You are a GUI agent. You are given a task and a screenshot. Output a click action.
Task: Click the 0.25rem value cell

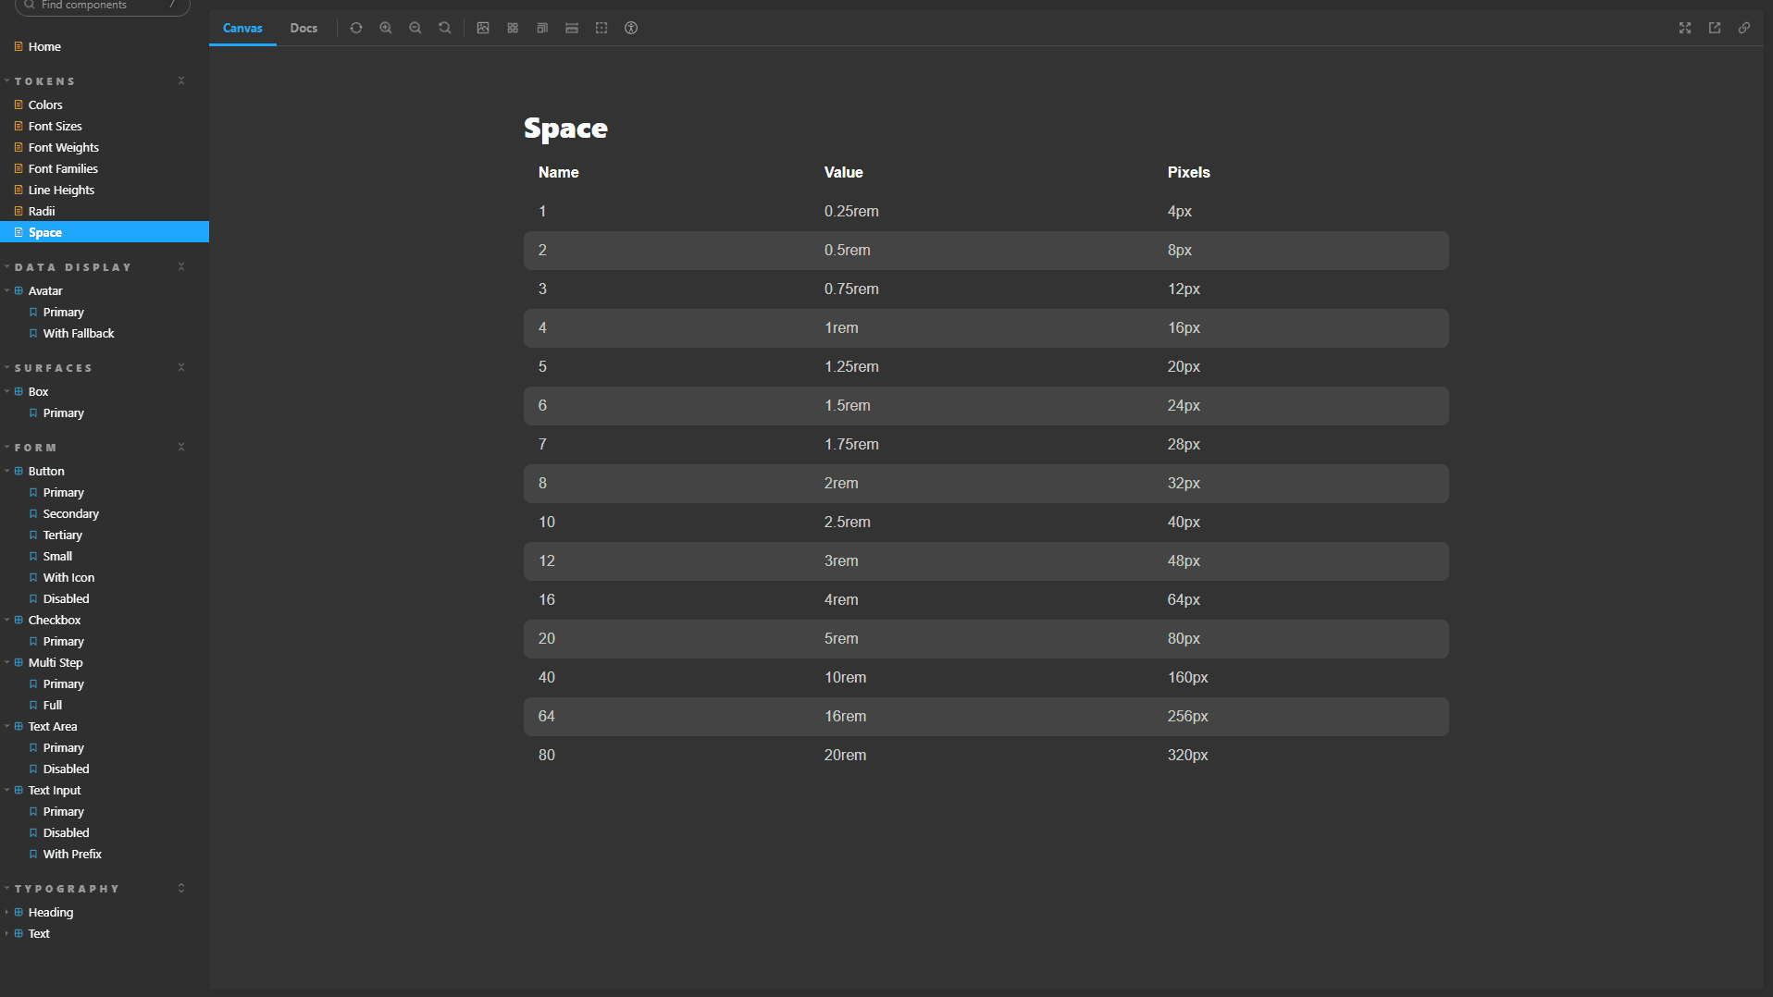(x=851, y=211)
